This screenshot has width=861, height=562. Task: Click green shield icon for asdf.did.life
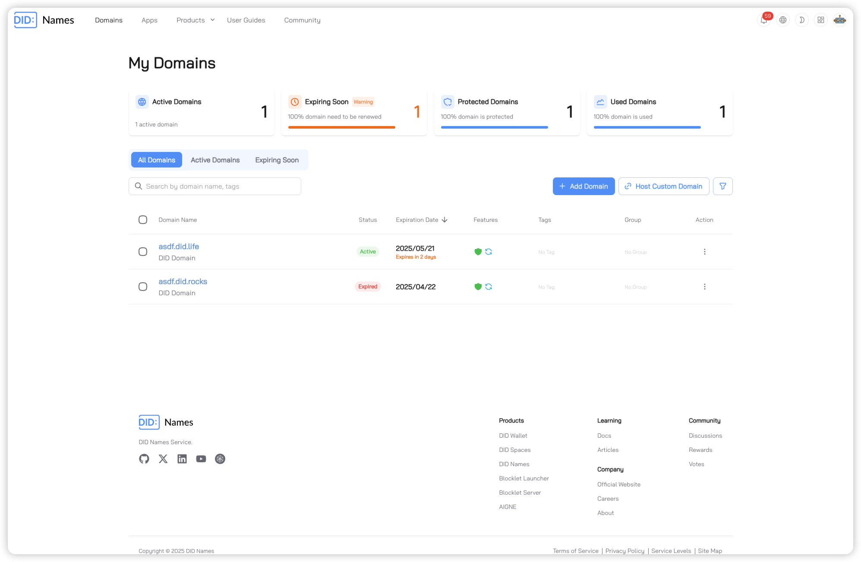(x=478, y=252)
